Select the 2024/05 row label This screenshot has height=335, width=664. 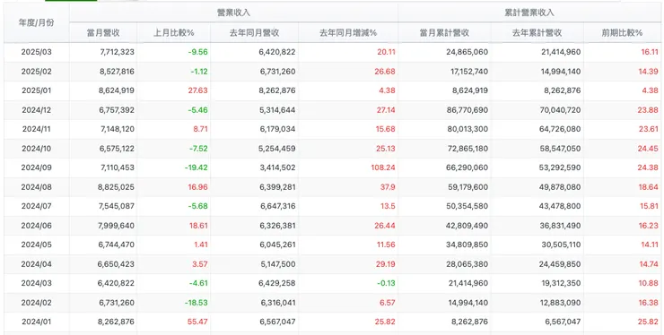point(37,245)
